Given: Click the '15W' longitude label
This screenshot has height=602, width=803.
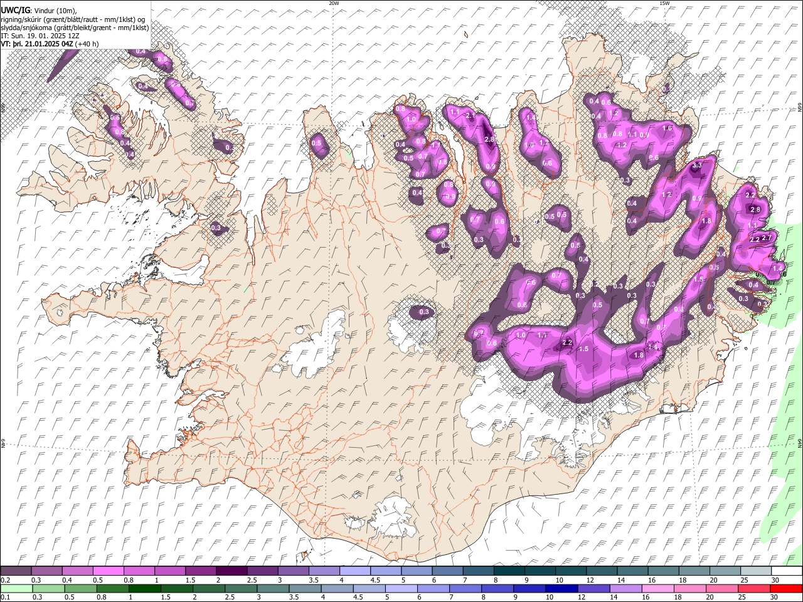Looking at the screenshot, I should coord(664,3).
